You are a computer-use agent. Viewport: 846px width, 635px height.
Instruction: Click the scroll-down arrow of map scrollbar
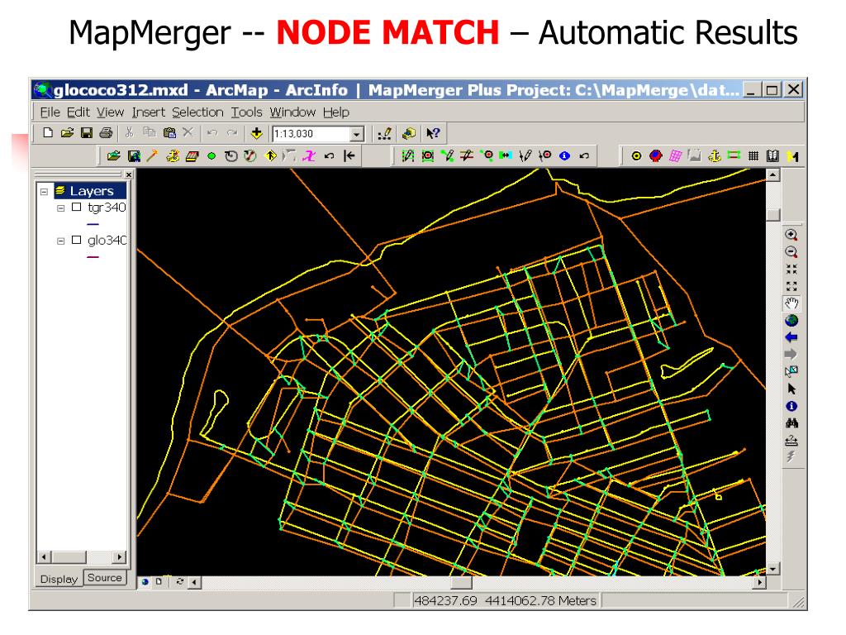coord(773,569)
